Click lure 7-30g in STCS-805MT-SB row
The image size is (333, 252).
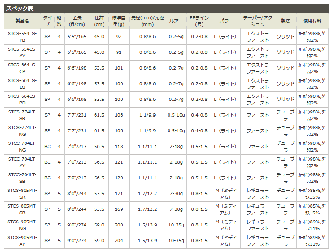click(x=176, y=209)
